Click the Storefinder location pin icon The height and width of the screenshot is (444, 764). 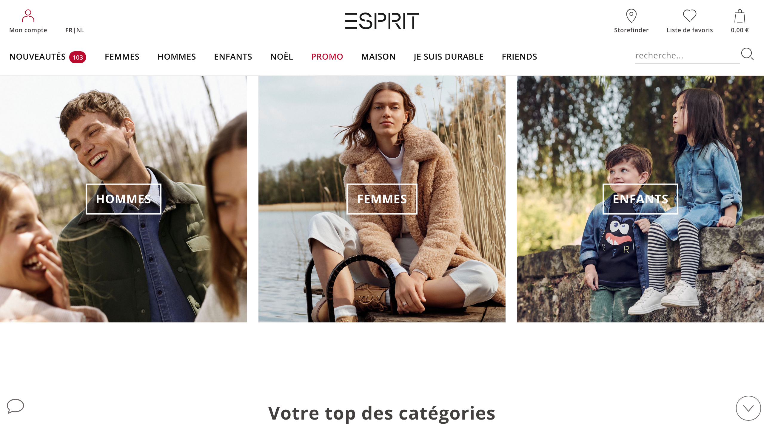click(631, 16)
